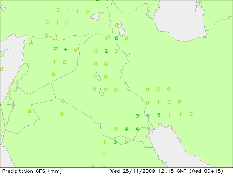Click the green 3 beside the cyan 6

tap(137, 116)
